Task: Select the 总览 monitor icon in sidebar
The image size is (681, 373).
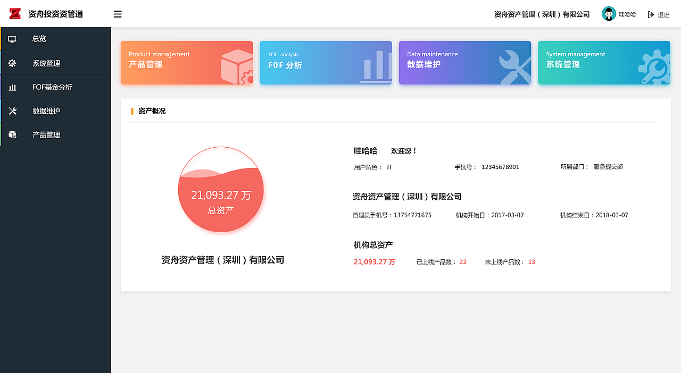Action: [12, 39]
